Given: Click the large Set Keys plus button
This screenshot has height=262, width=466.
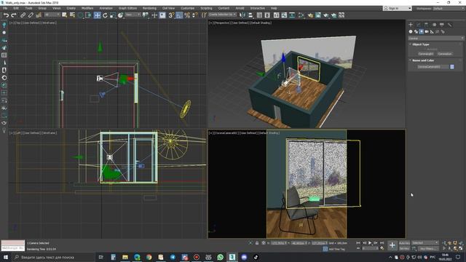Looking at the screenshot, I should click(x=392, y=245).
